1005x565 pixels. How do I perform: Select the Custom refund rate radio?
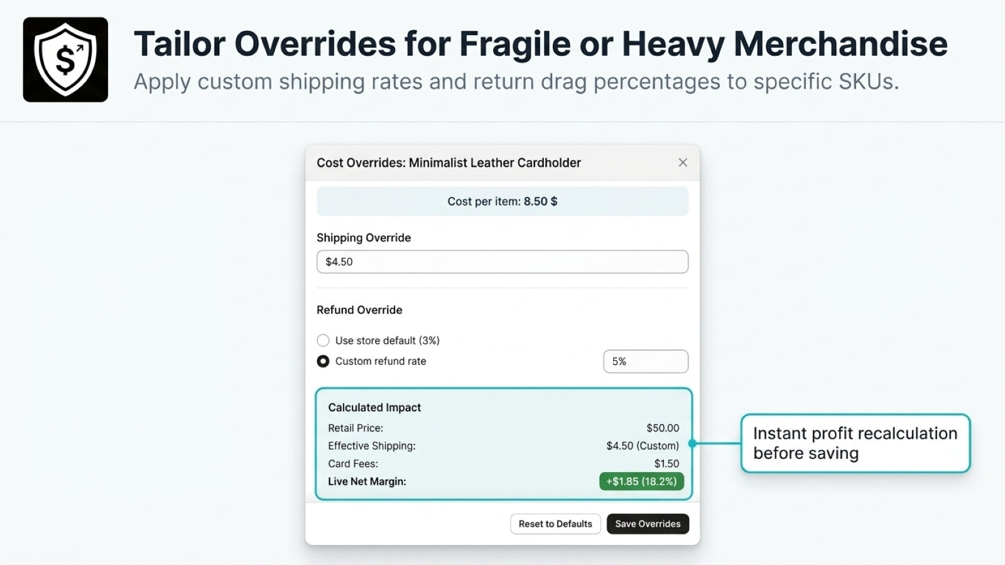pos(323,361)
